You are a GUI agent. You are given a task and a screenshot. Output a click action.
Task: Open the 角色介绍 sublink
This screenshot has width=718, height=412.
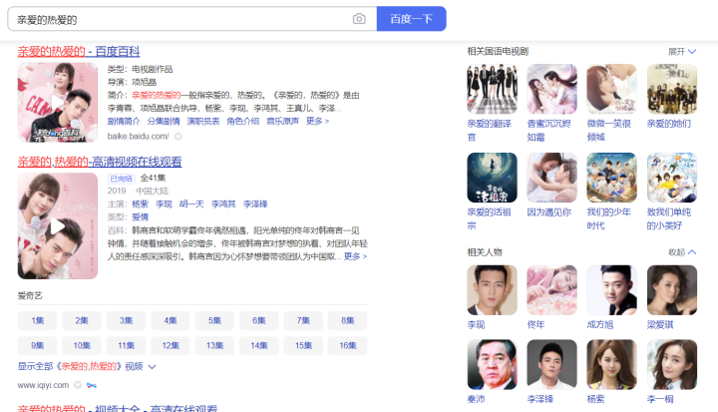coord(242,121)
